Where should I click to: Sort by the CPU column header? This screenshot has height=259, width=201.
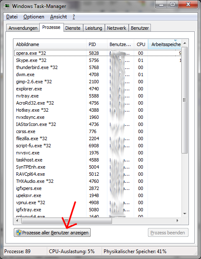point(141,44)
